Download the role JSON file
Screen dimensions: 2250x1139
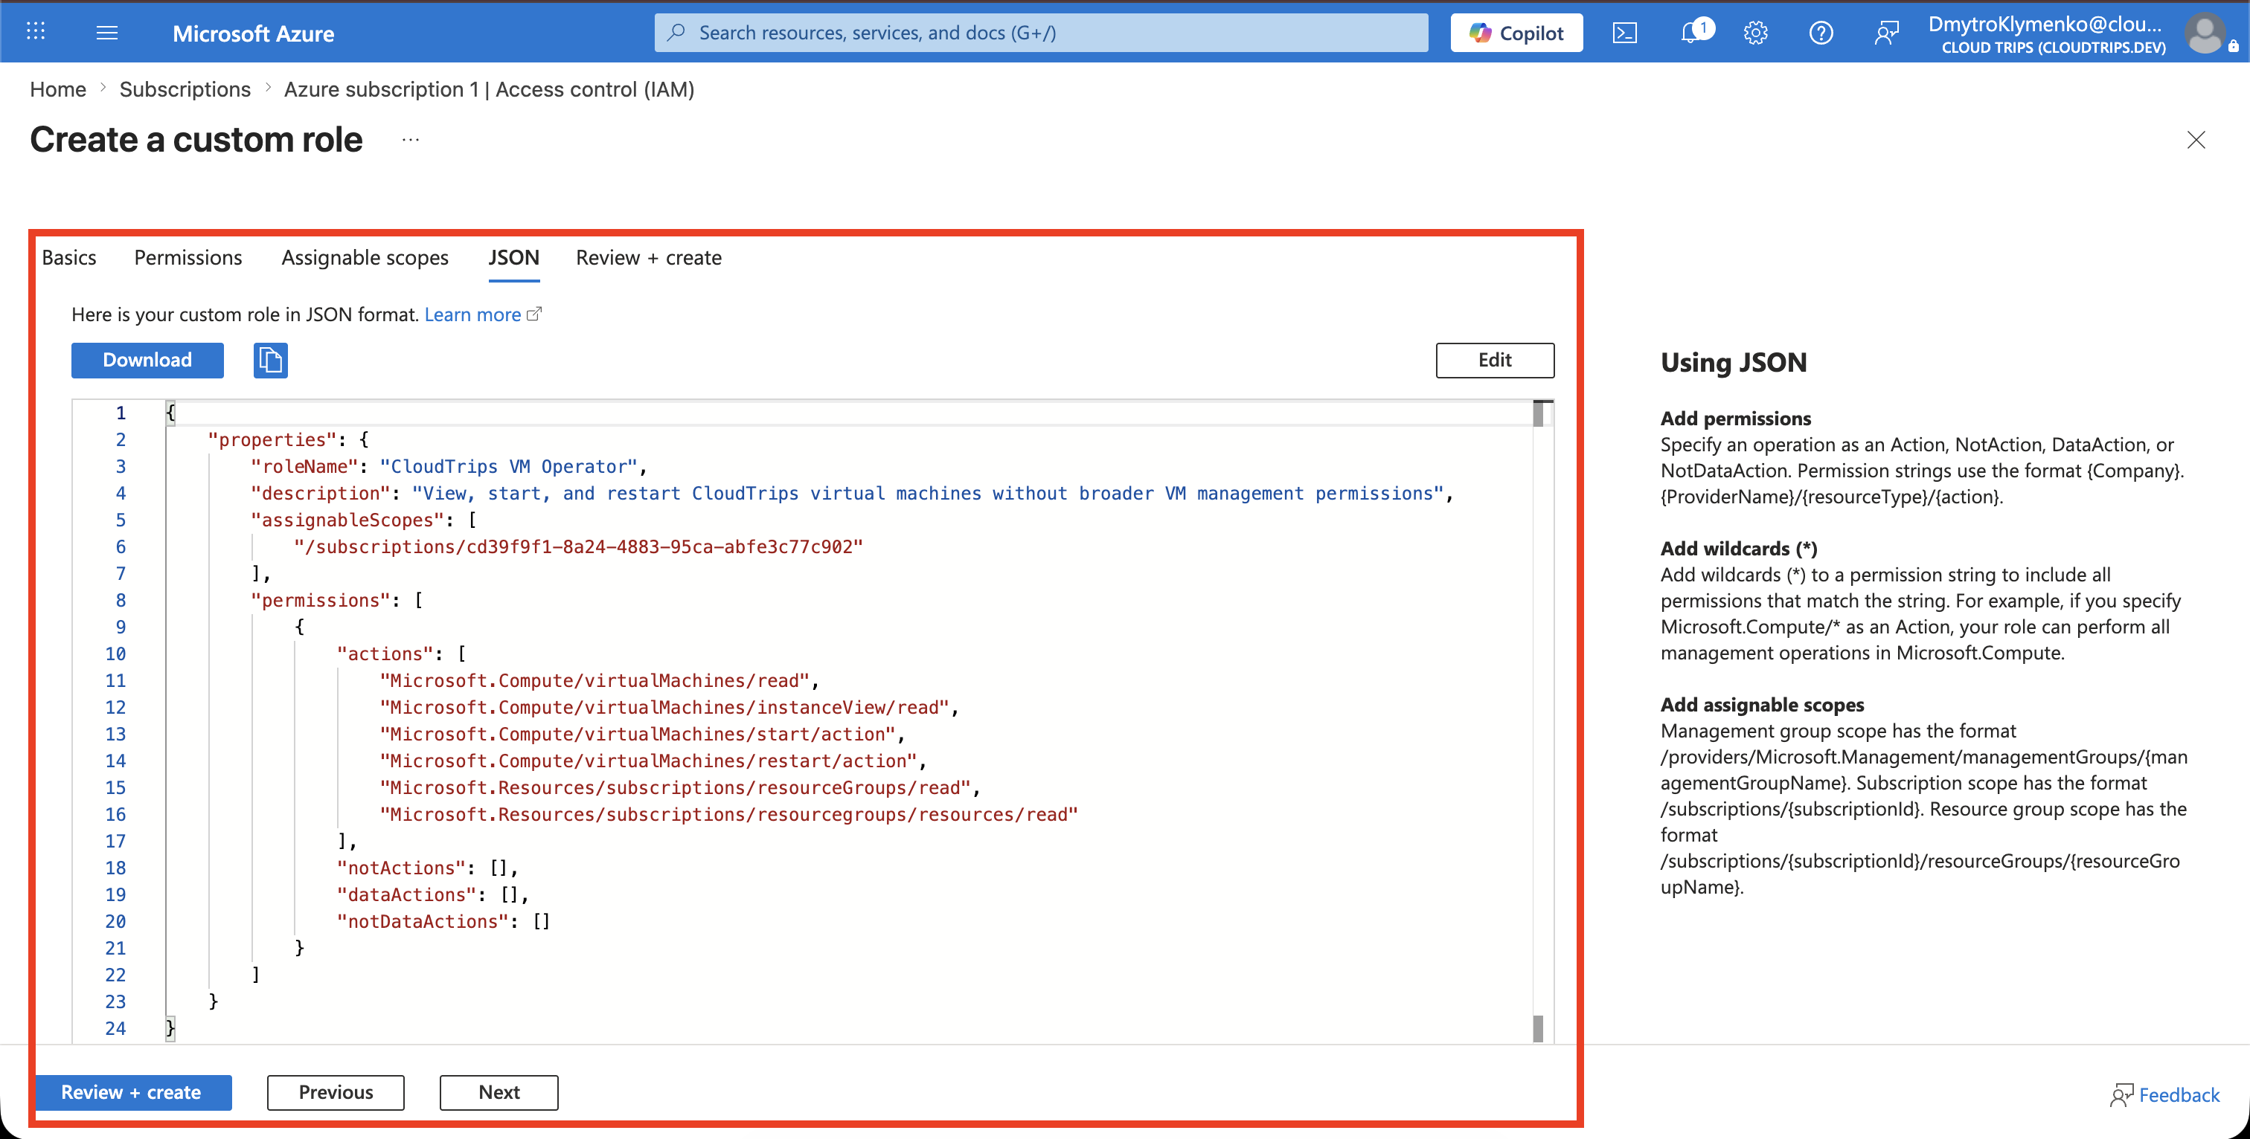click(x=147, y=360)
